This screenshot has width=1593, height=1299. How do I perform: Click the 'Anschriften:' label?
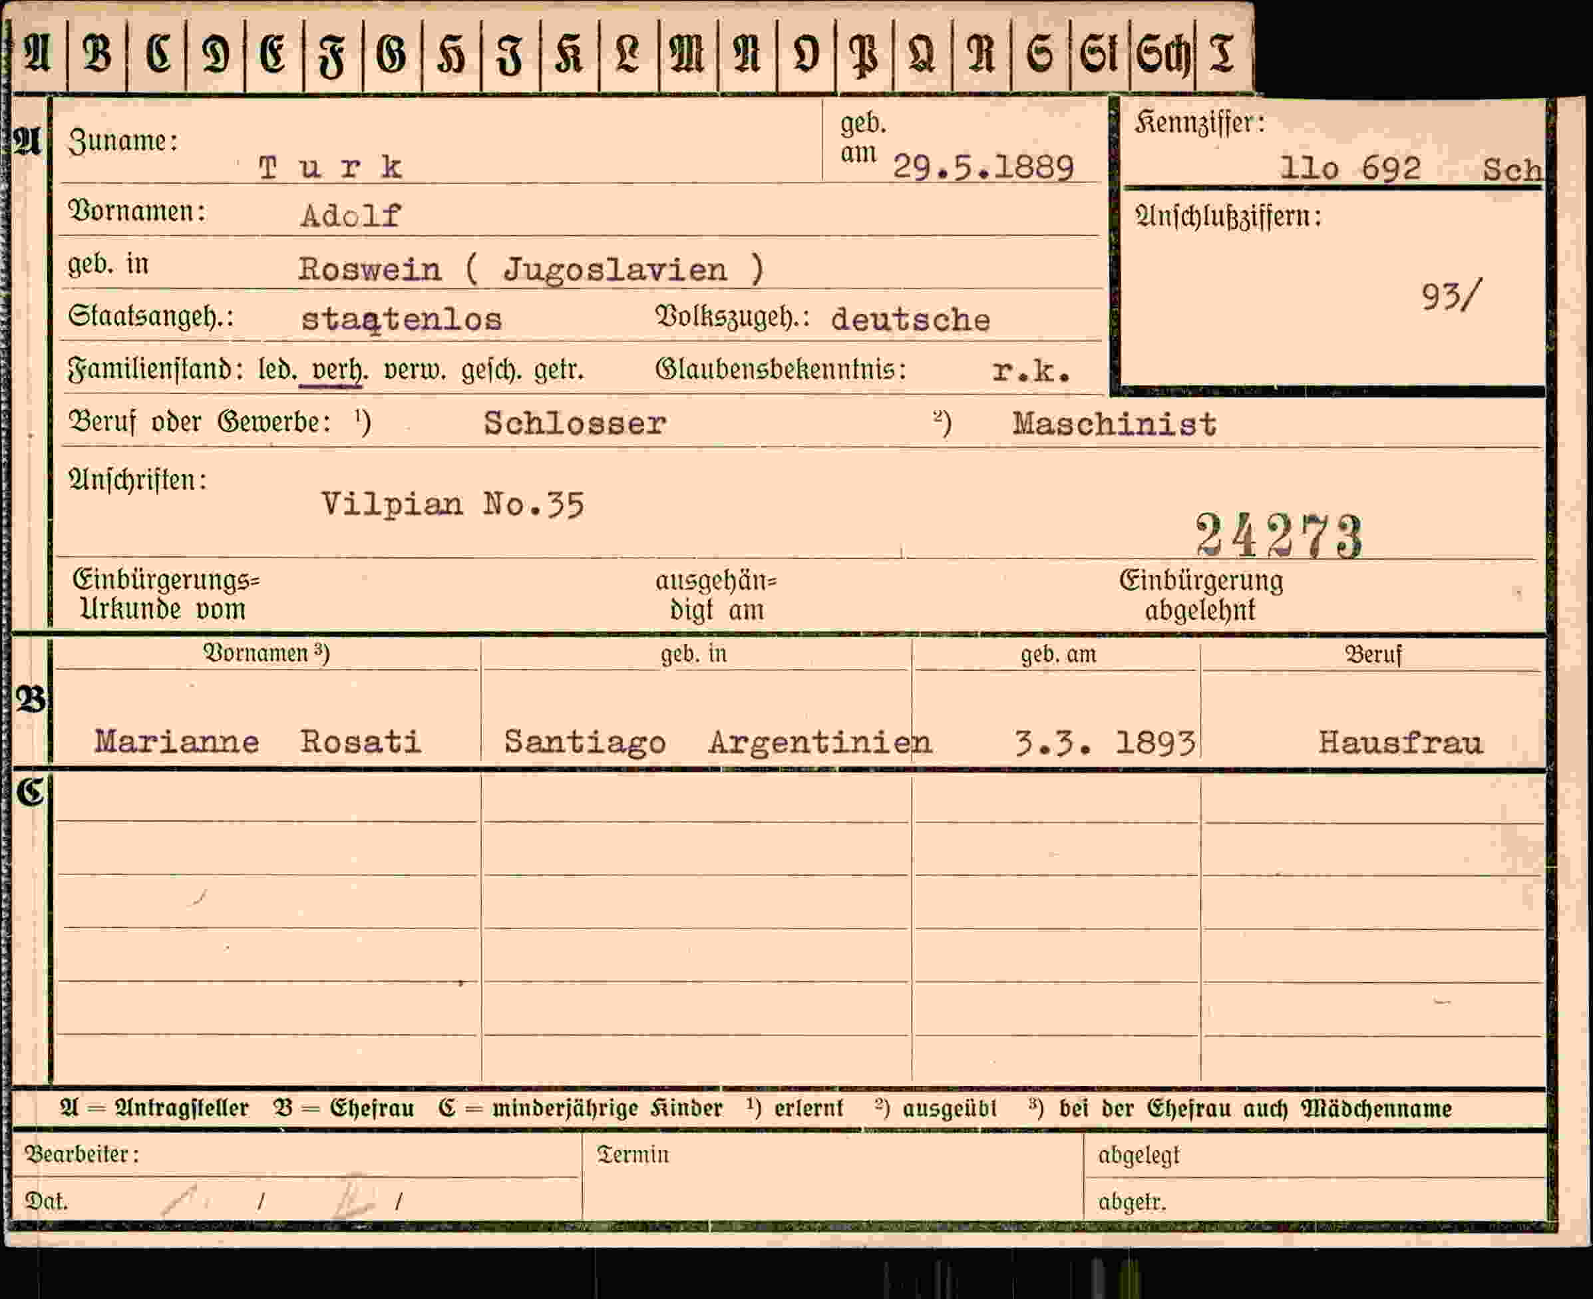click(138, 480)
